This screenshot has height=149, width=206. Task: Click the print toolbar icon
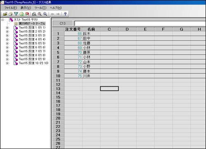[x=10, y=14]
